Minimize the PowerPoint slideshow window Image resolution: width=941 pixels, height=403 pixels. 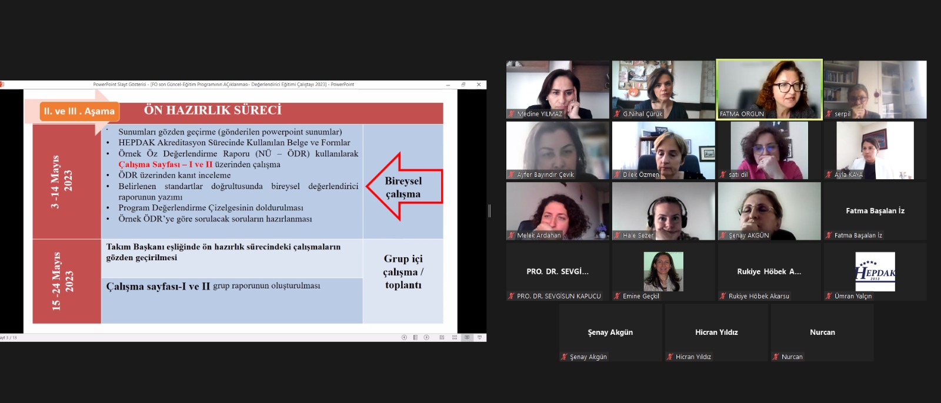point(448,85)
